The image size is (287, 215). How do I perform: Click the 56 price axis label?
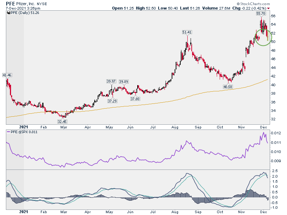[273, 16]
